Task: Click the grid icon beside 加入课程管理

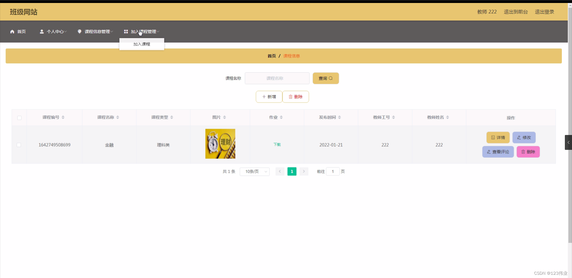Action: tap(126, 32)
